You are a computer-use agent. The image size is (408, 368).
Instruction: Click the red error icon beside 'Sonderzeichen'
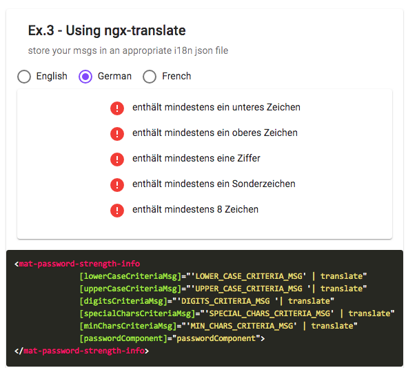click(117, 185)
